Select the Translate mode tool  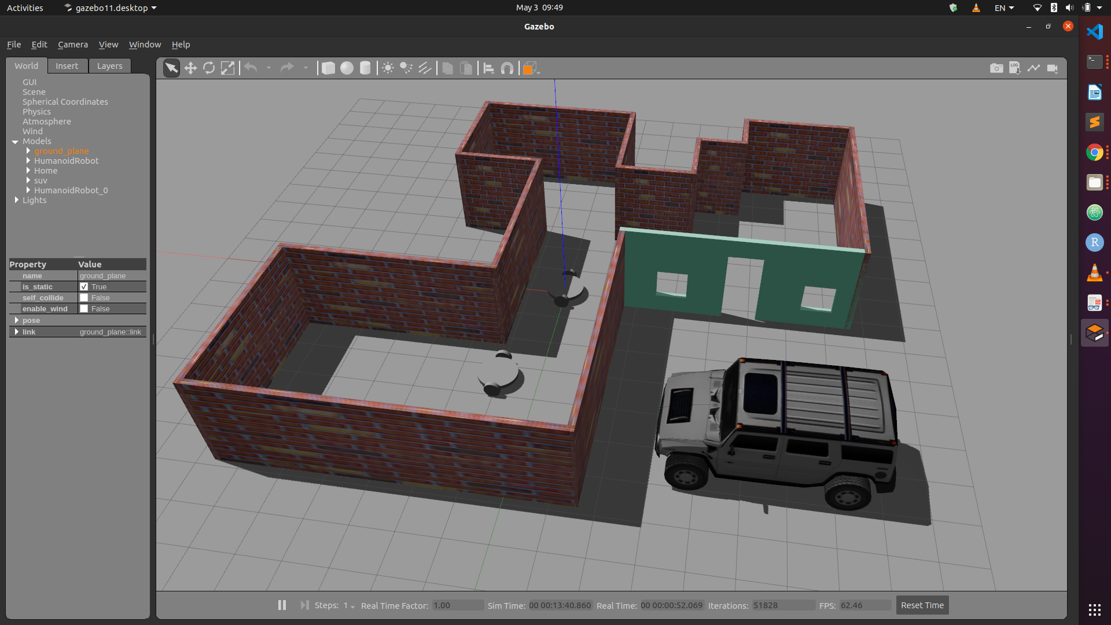[190, 68]
